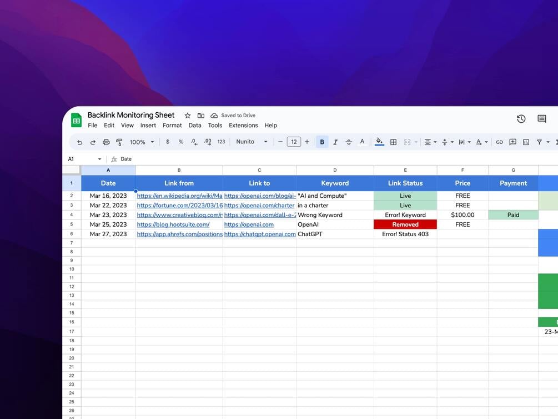Click the Google Sheets home icon
The image size is (558, 419).
[76, 120]
